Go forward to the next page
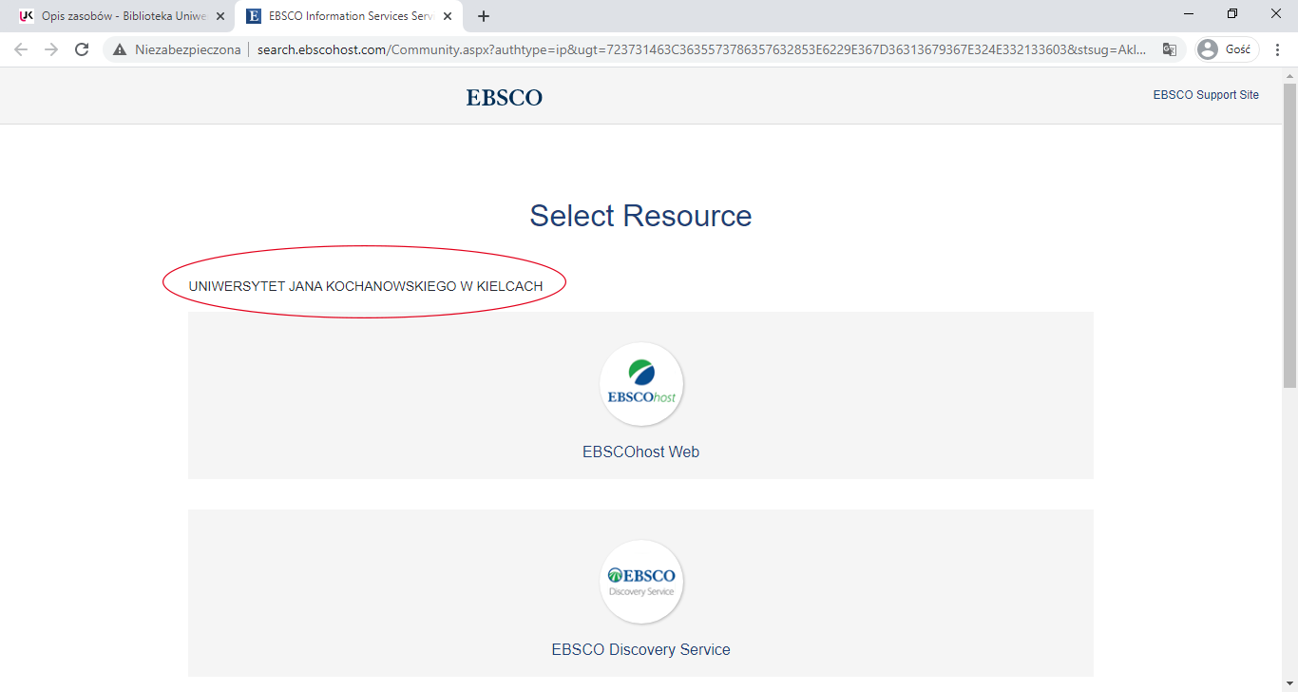 tap(51, 49)
